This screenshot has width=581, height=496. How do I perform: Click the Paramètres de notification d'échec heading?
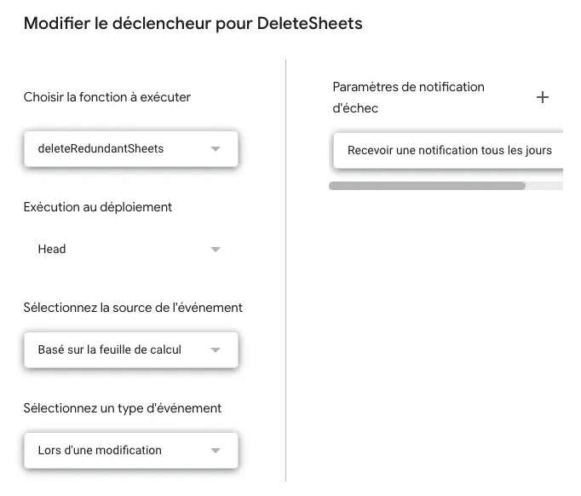tap(408, 97)
